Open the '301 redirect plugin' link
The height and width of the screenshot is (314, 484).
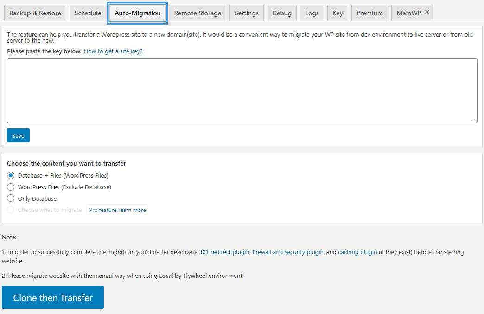pyautogui.click(x=224, y=252)
